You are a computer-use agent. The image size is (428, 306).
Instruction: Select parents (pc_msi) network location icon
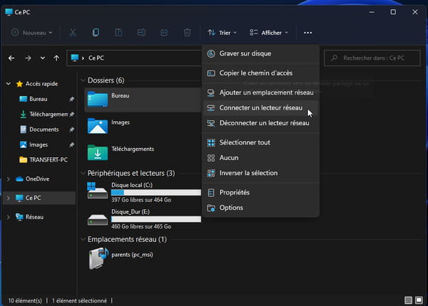coord(98,258)
